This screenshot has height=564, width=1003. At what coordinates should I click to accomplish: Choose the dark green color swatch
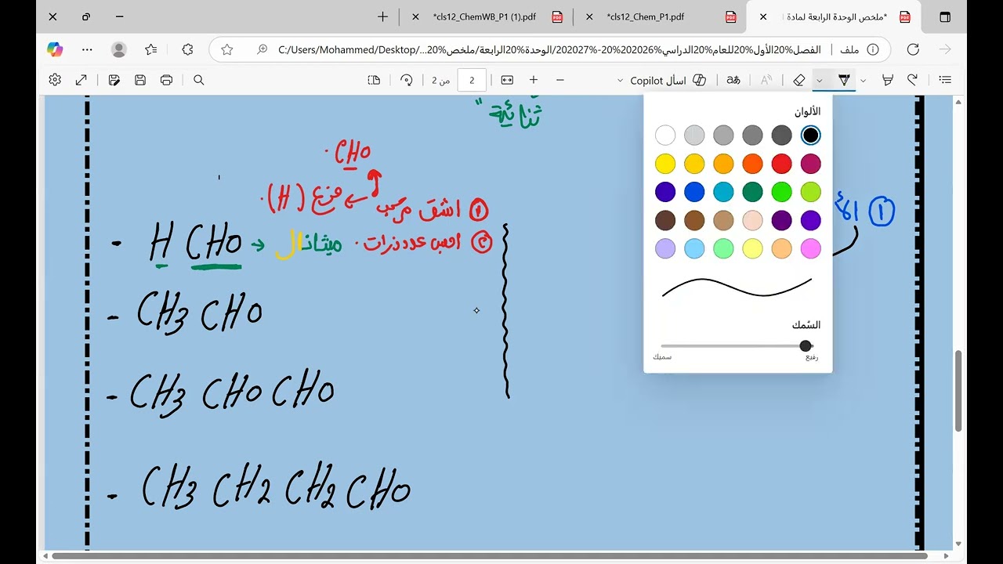click(752, 192)
